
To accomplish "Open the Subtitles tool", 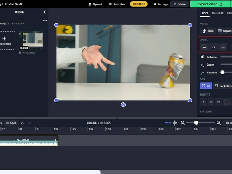I will [x=117, y=4].
